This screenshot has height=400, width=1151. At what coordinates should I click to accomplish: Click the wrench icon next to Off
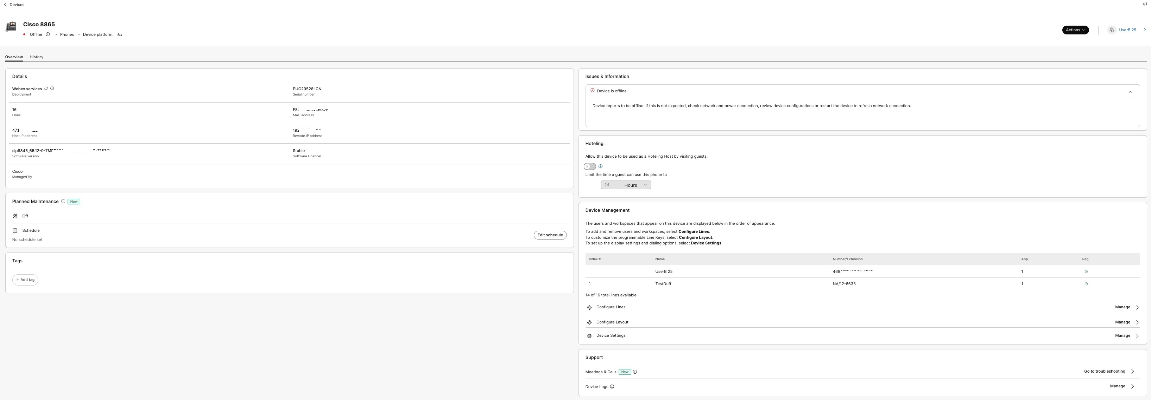pyautogui.click(x=15, y=216)
